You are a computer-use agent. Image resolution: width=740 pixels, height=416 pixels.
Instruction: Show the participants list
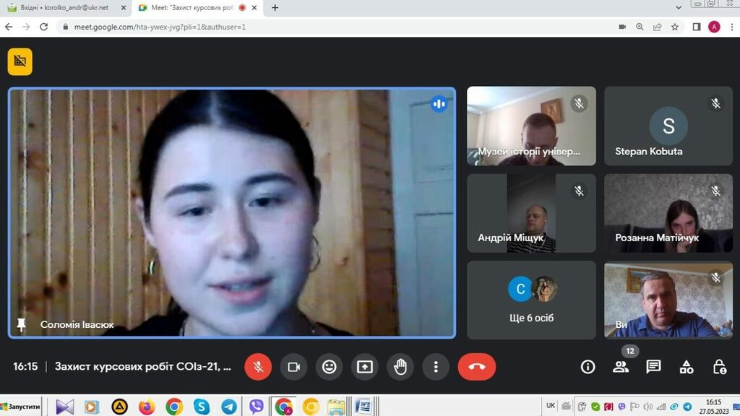[621, 367]
